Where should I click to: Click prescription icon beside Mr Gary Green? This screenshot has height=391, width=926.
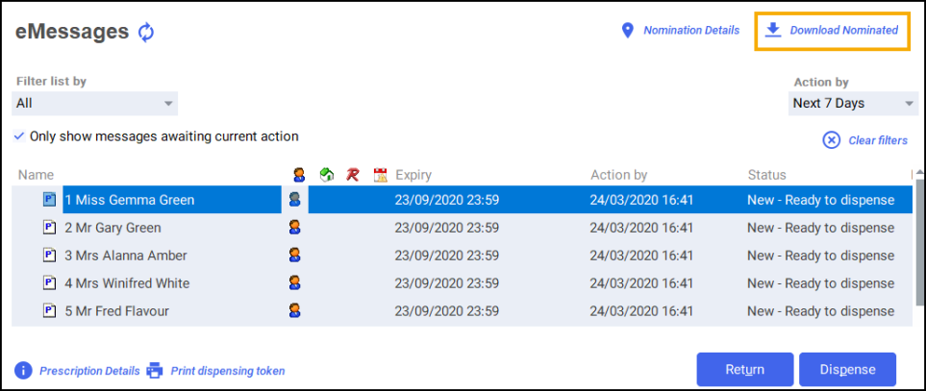tap(50, 228)
